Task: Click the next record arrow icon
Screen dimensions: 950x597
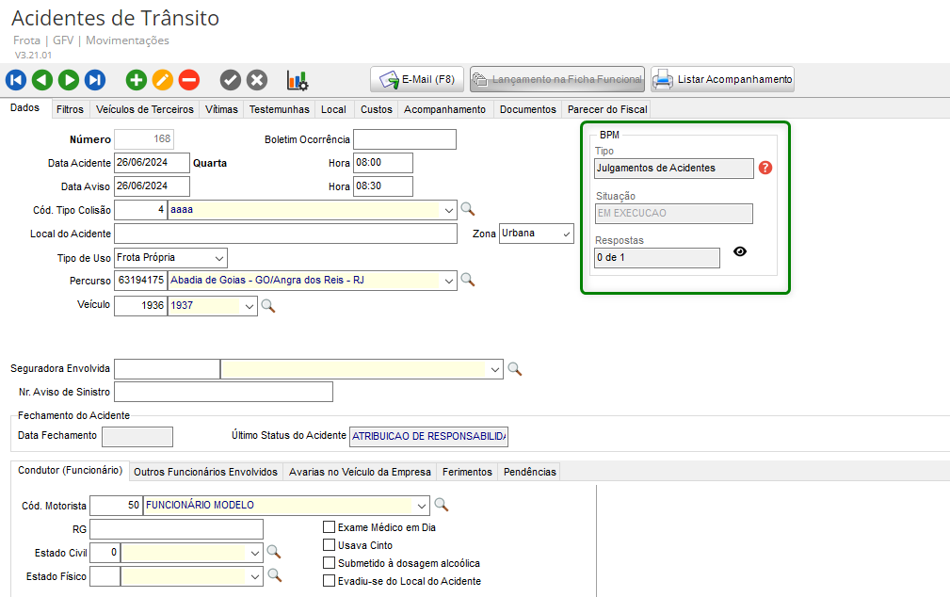Action: pyautogui.click(x=69, y=80)
